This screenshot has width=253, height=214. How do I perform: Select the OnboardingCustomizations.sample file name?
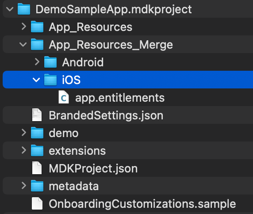[142, 204]
